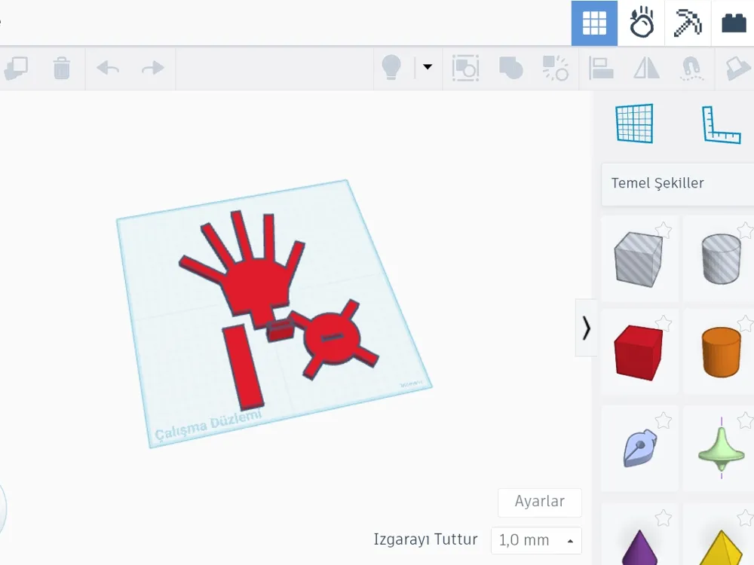Toggle show all lightbulb icon
754x565 pixels.
[391, 67]
